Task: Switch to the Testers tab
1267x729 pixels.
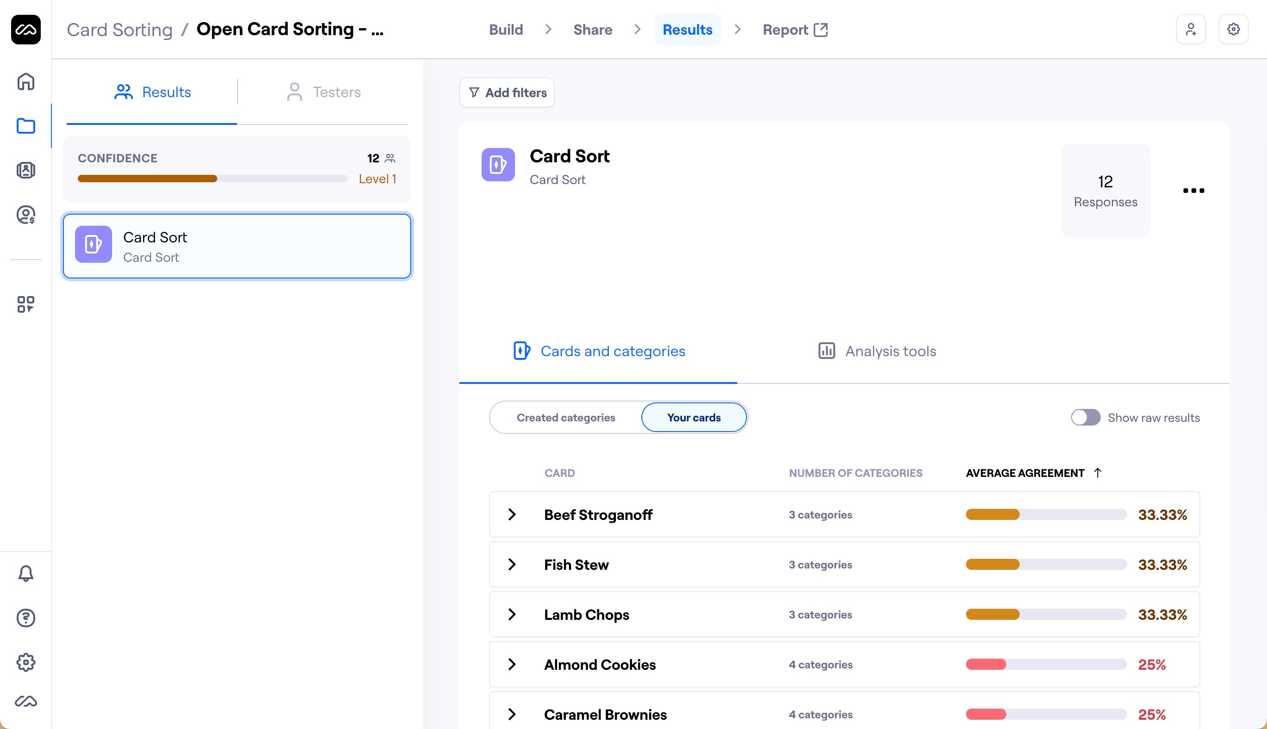Action: point(323,92)
